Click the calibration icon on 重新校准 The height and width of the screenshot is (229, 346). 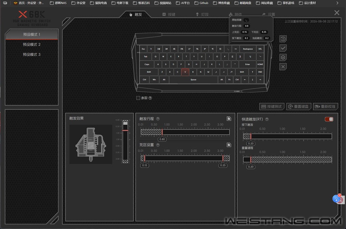[x=317, y=107]
